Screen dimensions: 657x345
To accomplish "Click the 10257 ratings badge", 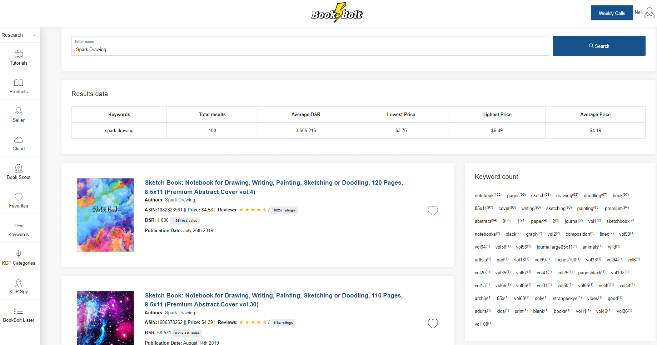I will (284, 210).
